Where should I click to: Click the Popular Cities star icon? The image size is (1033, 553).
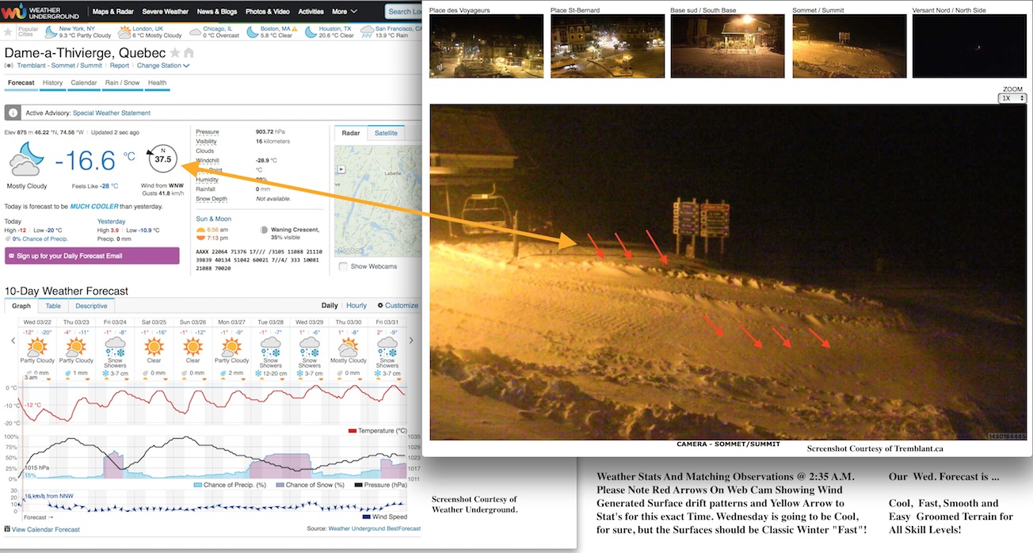(x=8, y=32)
